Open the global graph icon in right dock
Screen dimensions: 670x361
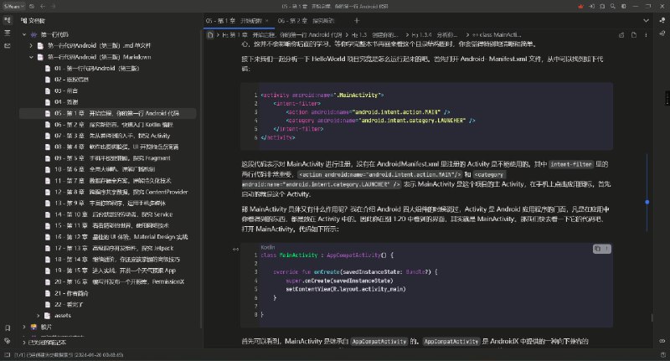coord(662,33)
